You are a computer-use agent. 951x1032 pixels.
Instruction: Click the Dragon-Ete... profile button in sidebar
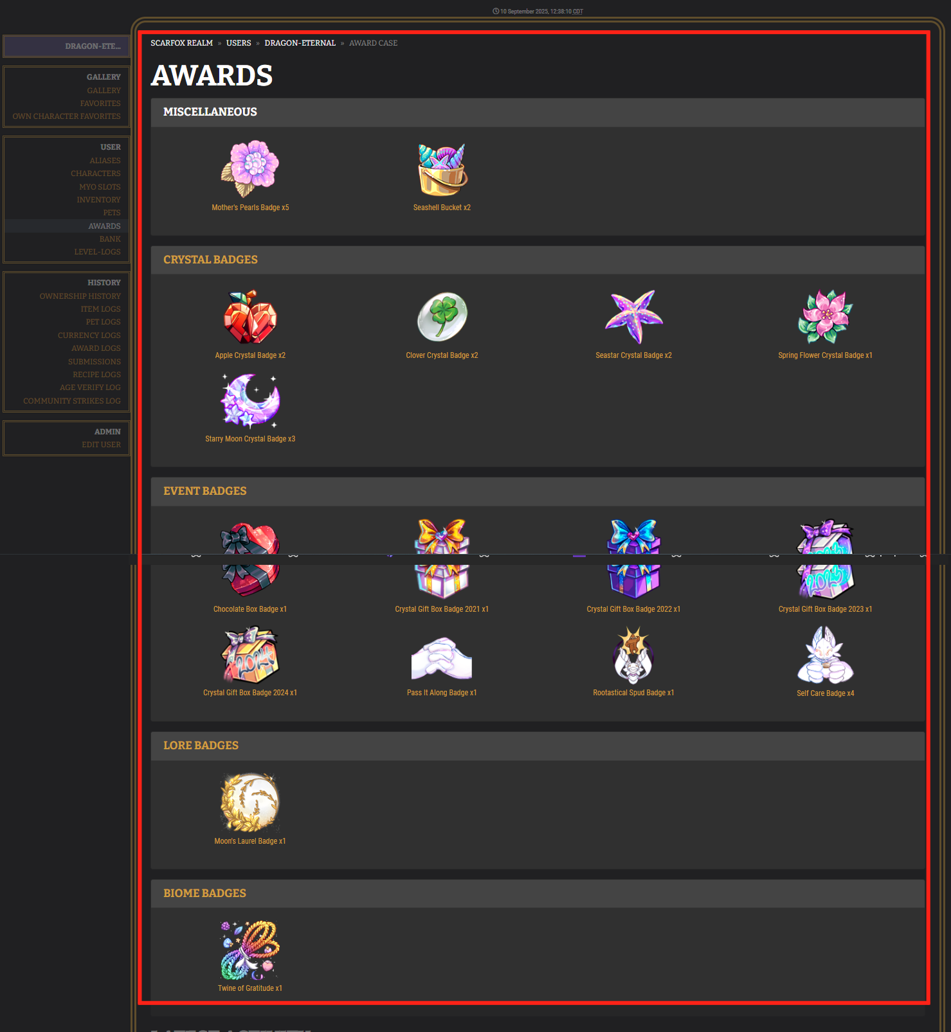[x=66, y=46]
